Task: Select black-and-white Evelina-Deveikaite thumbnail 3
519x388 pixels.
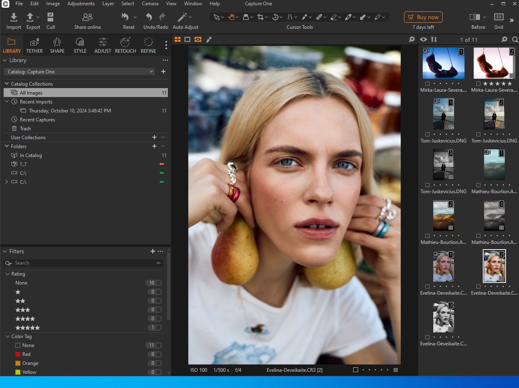Action: pyautogui.click(x=443, y=317)
